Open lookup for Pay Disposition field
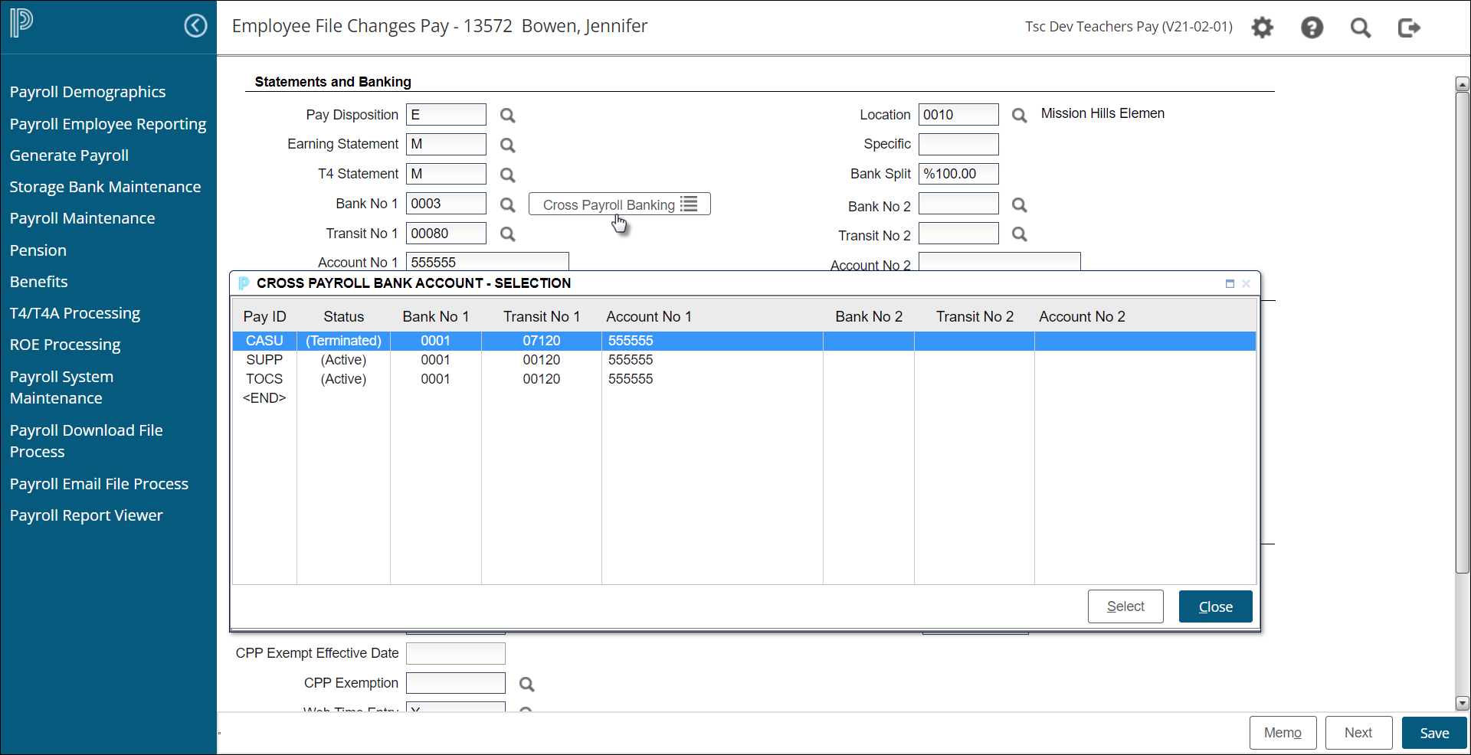The image size is (1471, 755). [507, 116]
